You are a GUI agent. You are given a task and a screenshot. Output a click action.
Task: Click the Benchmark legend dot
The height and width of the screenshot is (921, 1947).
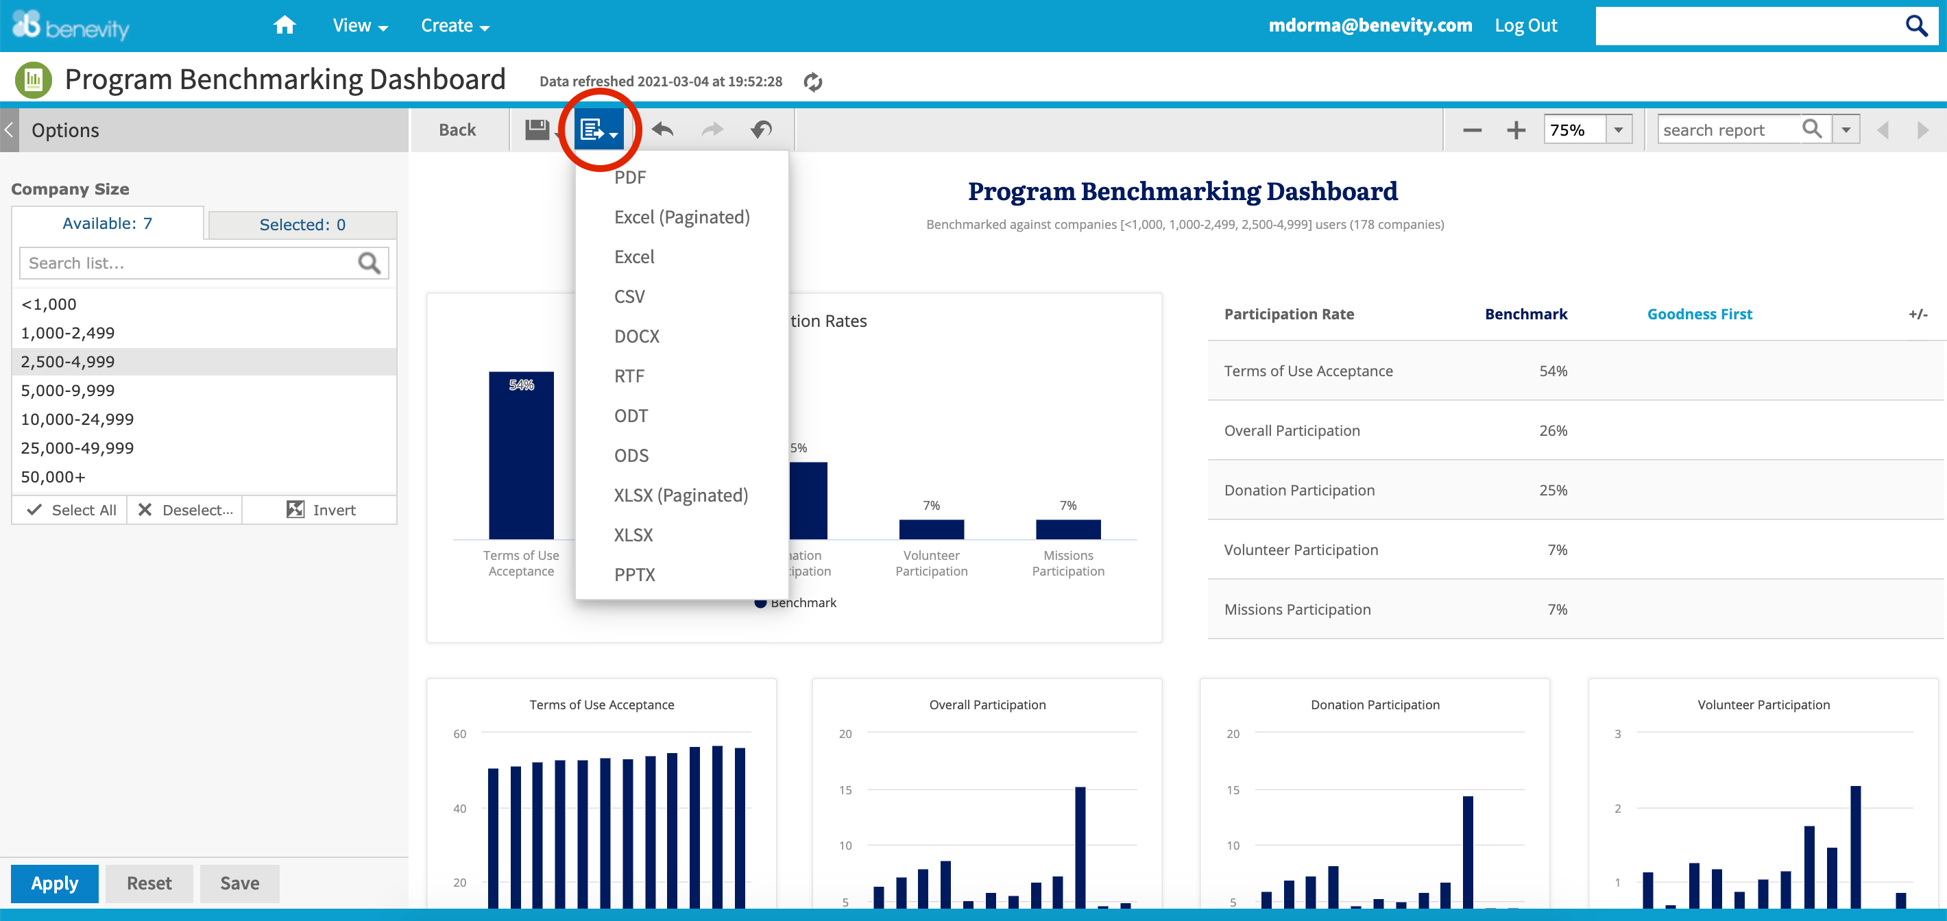click(760, 603)
